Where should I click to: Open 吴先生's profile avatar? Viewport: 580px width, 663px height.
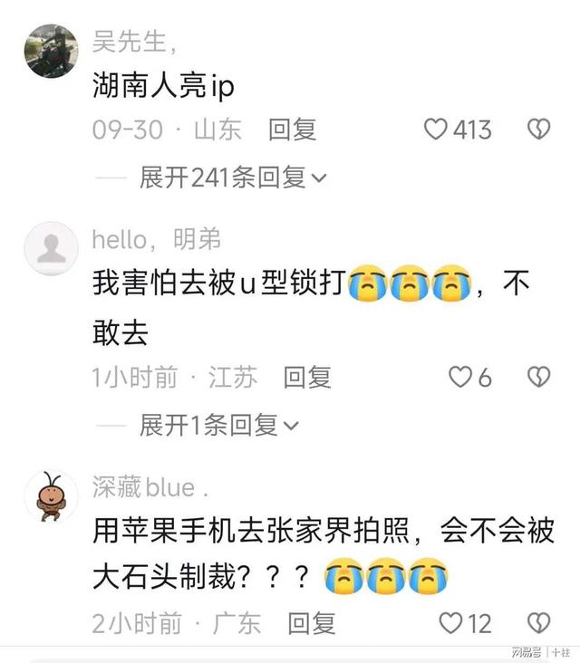coord(51,51)
